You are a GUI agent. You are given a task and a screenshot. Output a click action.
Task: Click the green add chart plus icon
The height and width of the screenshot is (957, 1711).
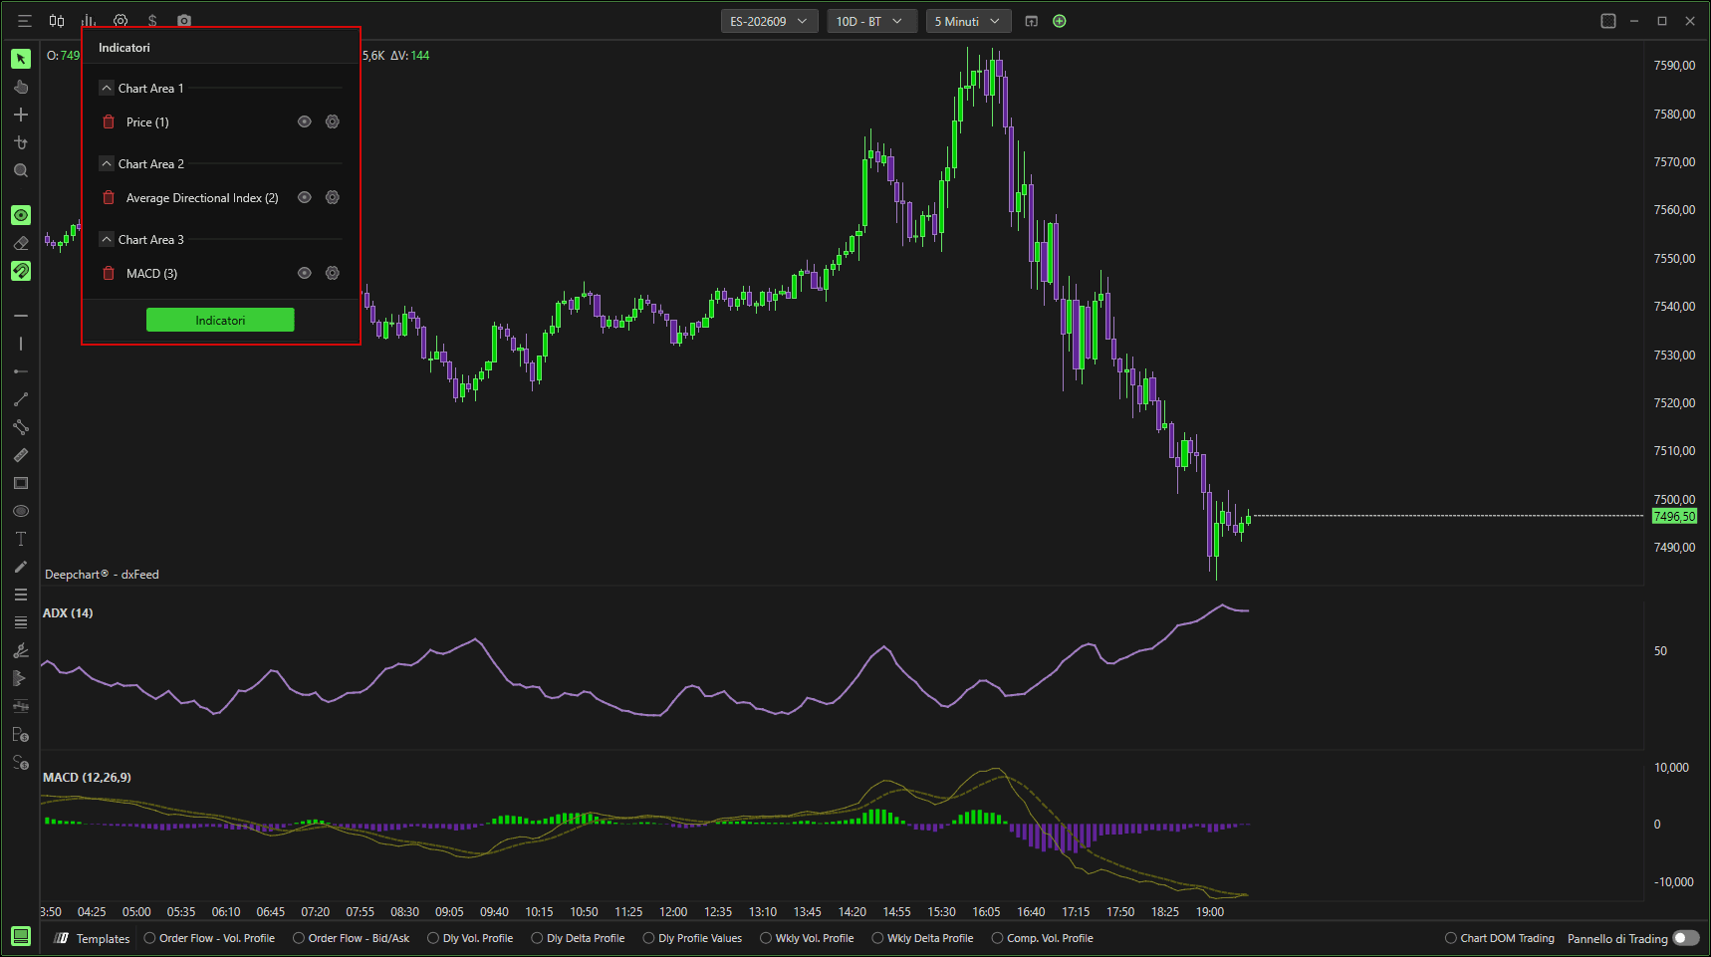(1060, 21)
